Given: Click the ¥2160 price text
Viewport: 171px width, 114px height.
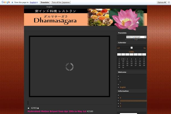Looking at the screenshot, I should (x=90, y=111).
